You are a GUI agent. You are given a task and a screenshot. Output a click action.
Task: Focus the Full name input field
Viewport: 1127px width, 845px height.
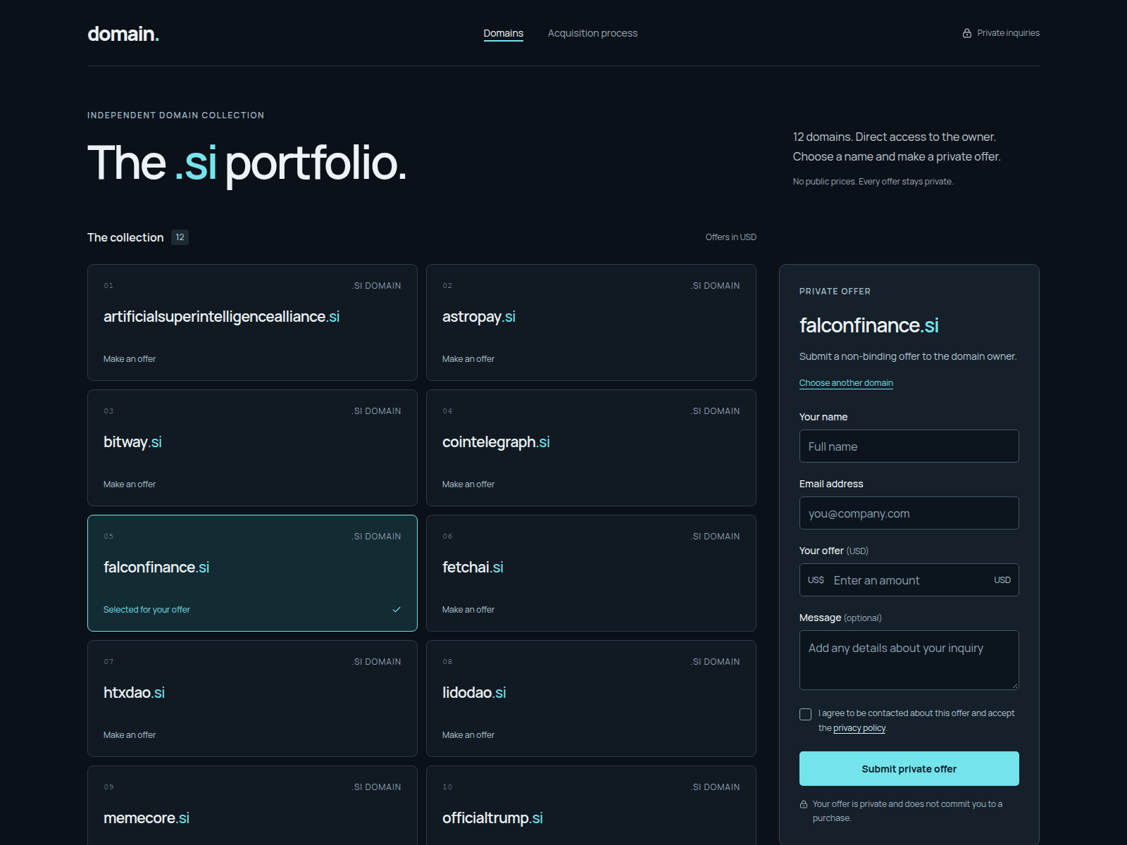(909, 446)
